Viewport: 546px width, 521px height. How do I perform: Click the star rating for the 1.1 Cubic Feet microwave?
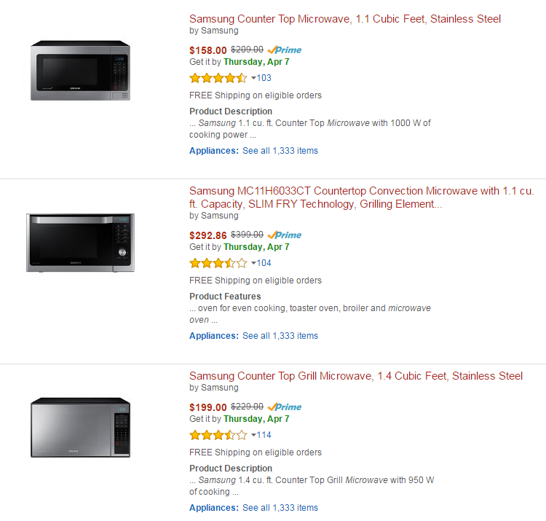[x=218, y=78]
